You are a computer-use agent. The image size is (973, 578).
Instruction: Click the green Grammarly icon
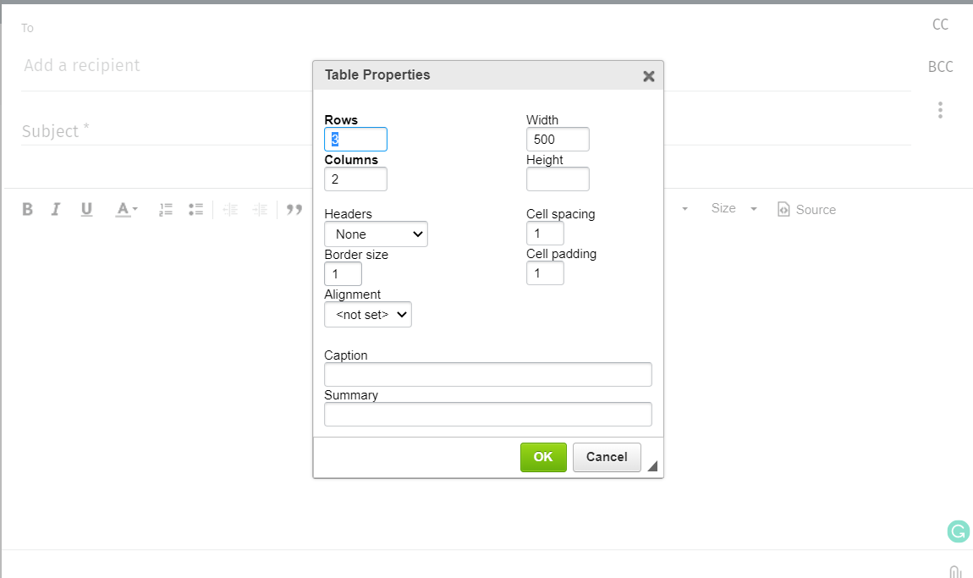958,531
